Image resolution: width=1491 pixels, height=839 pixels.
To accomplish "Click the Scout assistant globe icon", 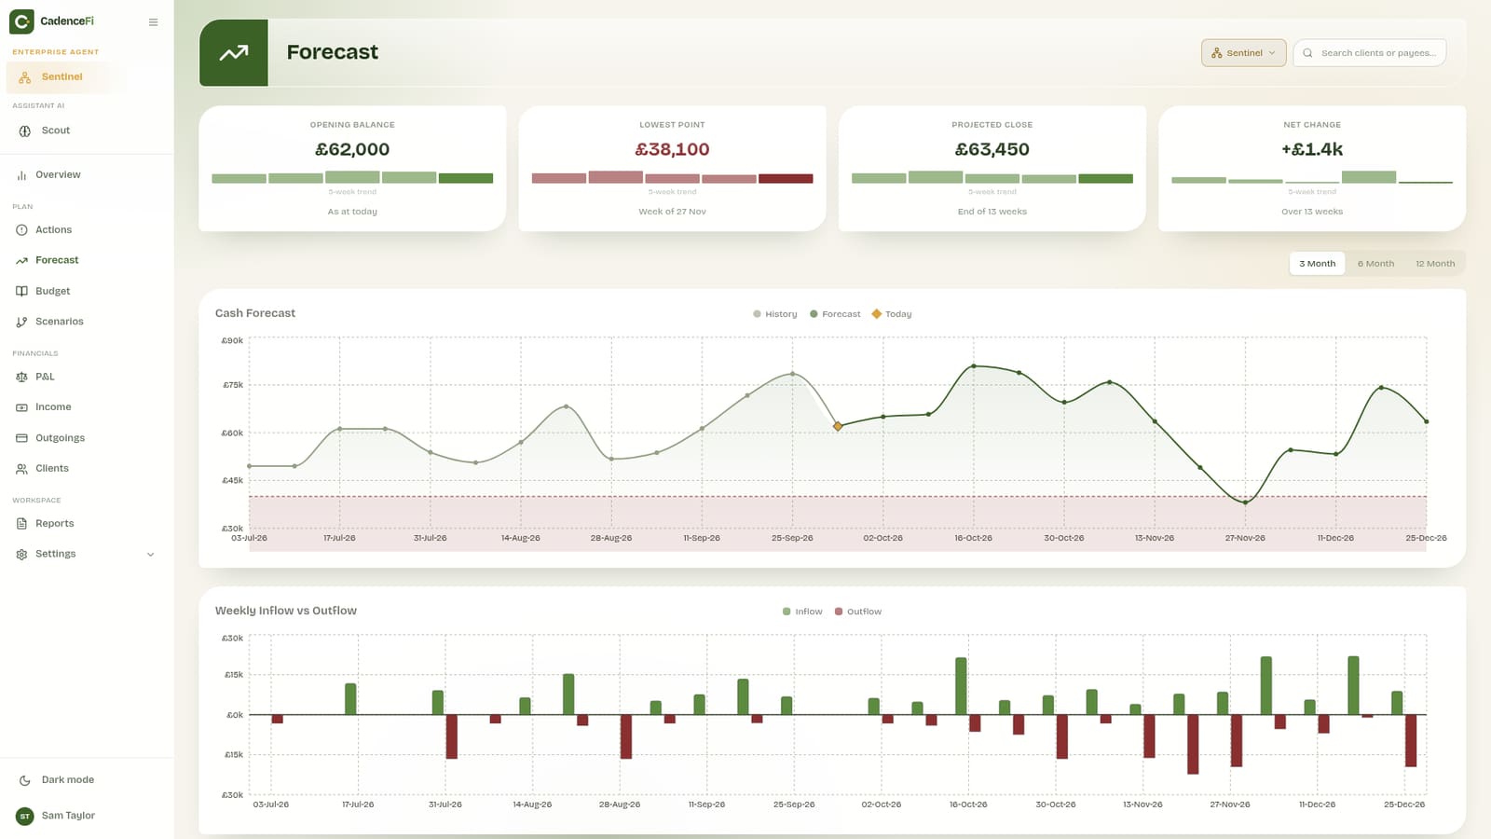I will click(25, 131).
